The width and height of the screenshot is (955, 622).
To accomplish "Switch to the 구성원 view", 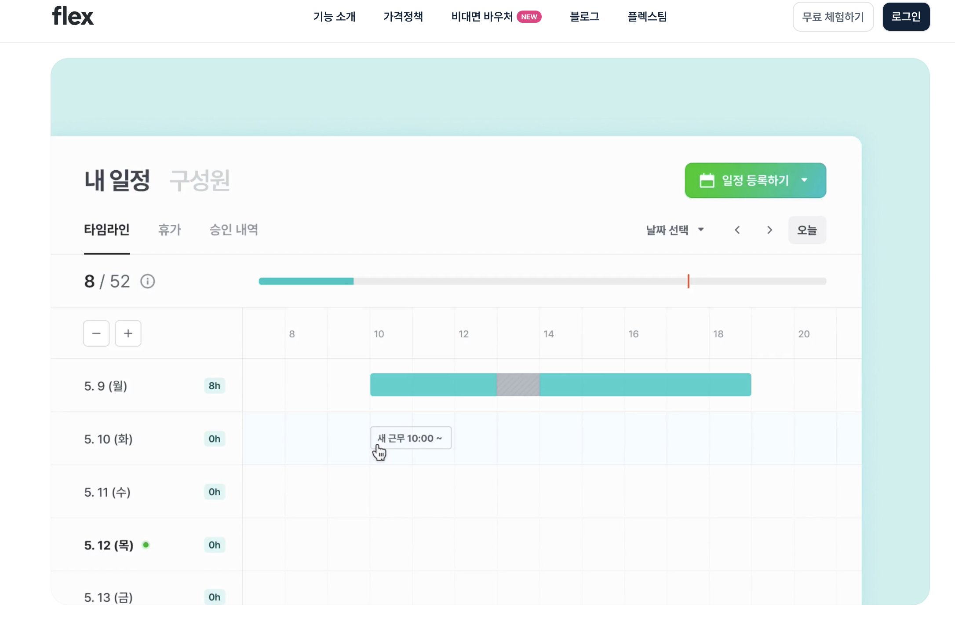I will pos(200,180).
